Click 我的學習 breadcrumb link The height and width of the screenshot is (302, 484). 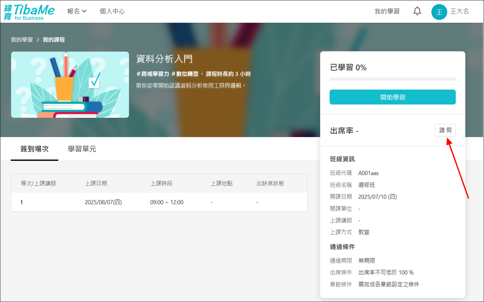tap(22, 40)
